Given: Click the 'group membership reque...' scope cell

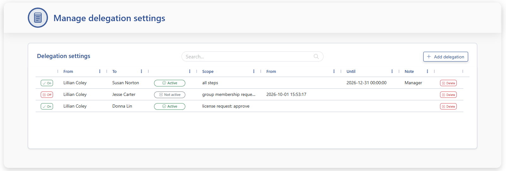Looking at the screenshot, I should click(229, 94).
